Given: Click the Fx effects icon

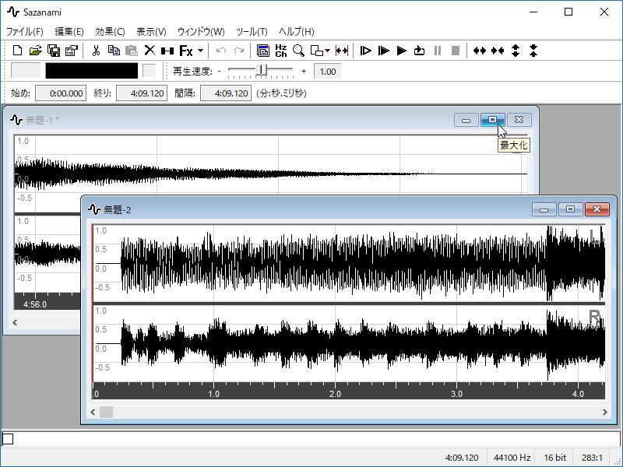Looking at the screenshot, I should [185, 51].
